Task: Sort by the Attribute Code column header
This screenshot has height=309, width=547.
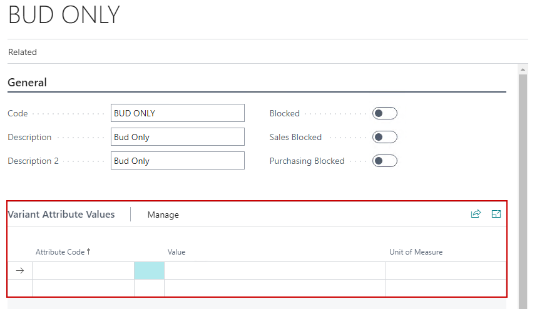Action: (63, 252)
